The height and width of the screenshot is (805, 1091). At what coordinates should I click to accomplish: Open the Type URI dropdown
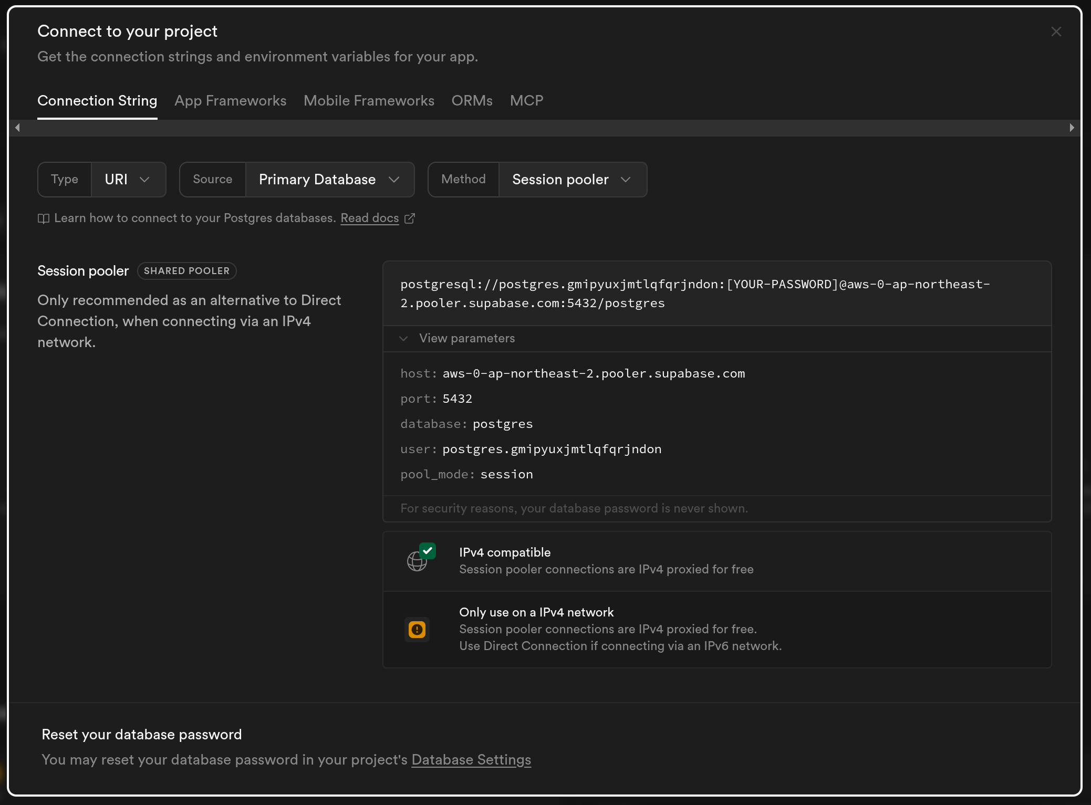pos(128,180)
